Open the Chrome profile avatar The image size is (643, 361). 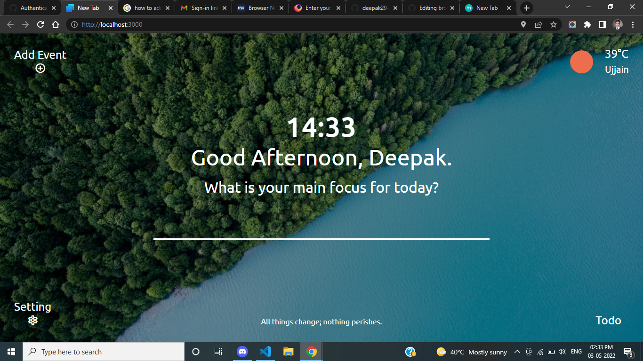tap(618, 24)
